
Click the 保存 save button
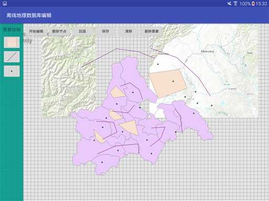(x=106, y=31)
